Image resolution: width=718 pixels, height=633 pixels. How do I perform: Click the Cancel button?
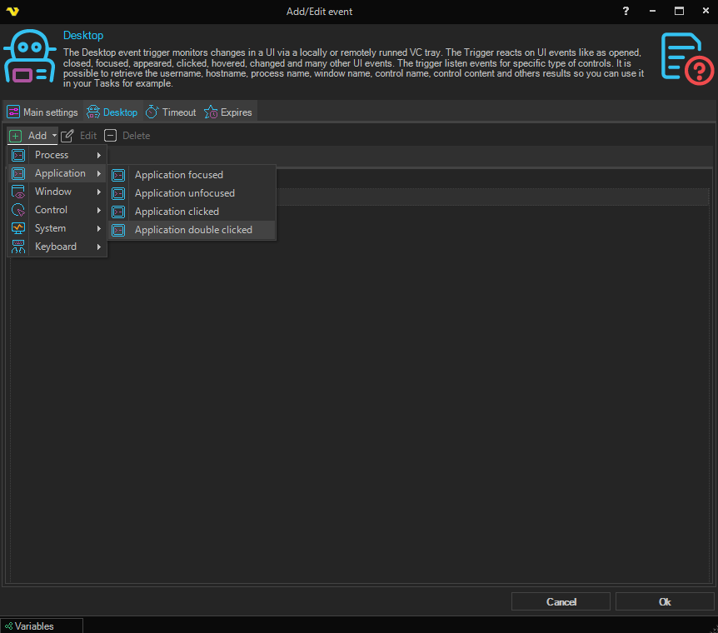tap(561, 601)
